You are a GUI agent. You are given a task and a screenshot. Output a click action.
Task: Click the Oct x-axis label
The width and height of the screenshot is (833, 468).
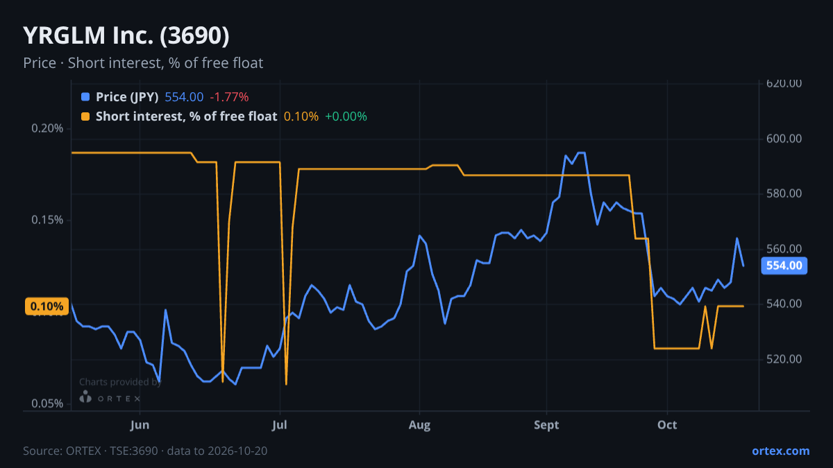(667, 425)
